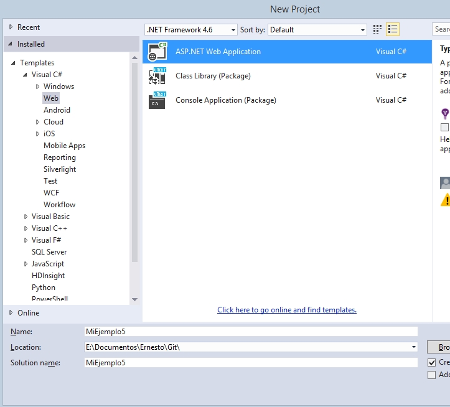This screenshot has height=407, width=450.
Task: Click the template tree vertical scrollbar thumb
Action: tap(134, 162)
